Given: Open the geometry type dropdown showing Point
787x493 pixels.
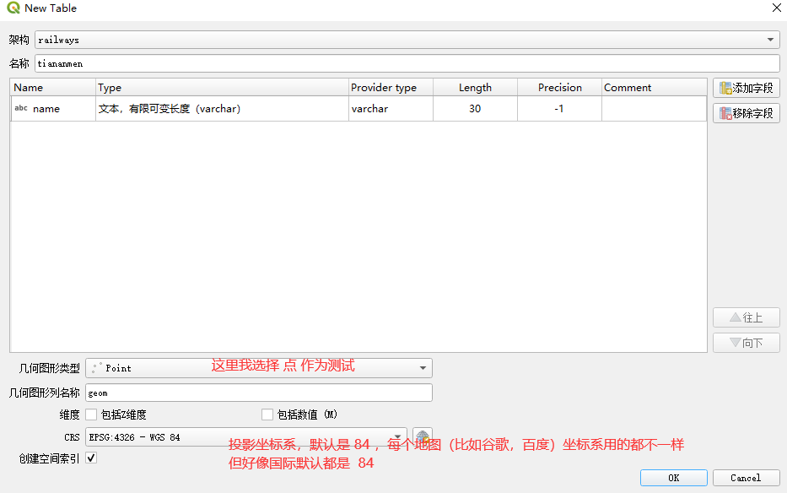Looking at the screenshot, I should pyautogui.click(x=422, y=368).
